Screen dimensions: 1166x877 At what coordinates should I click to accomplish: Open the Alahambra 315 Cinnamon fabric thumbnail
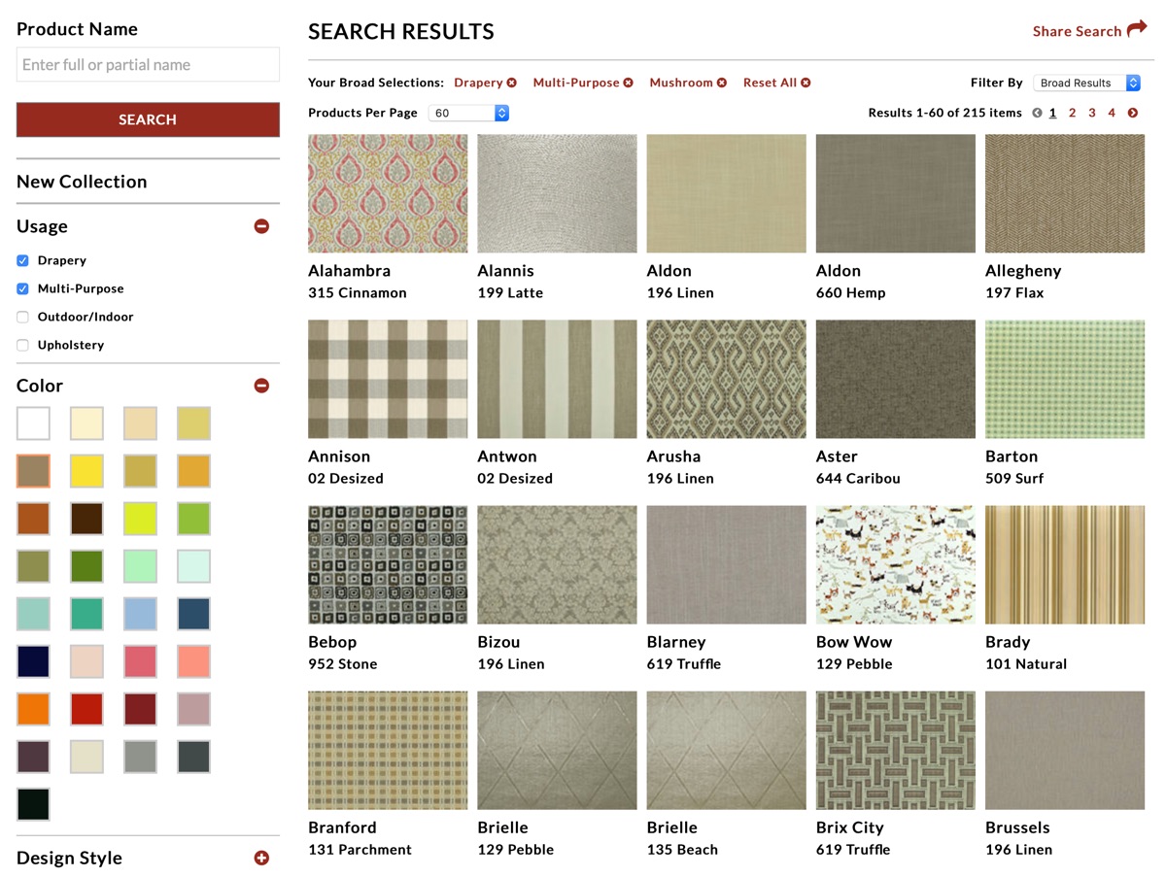click(x=388, y=194)
